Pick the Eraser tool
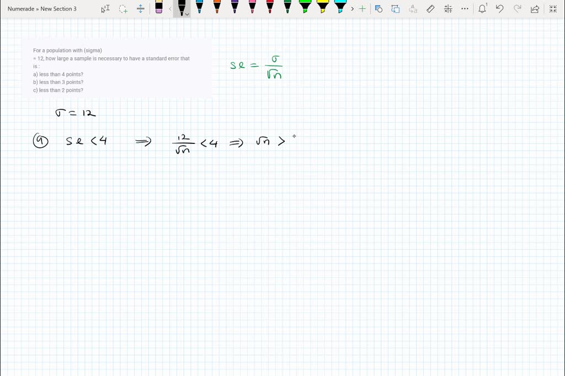This screenshot has width=565, height=376. click(159, 8)
